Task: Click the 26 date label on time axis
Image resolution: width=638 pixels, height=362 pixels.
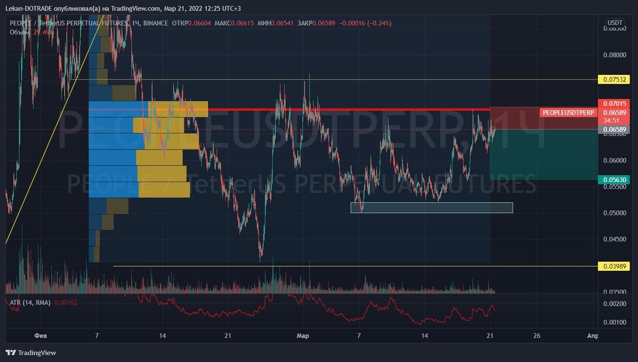Action: click(538, 336)
